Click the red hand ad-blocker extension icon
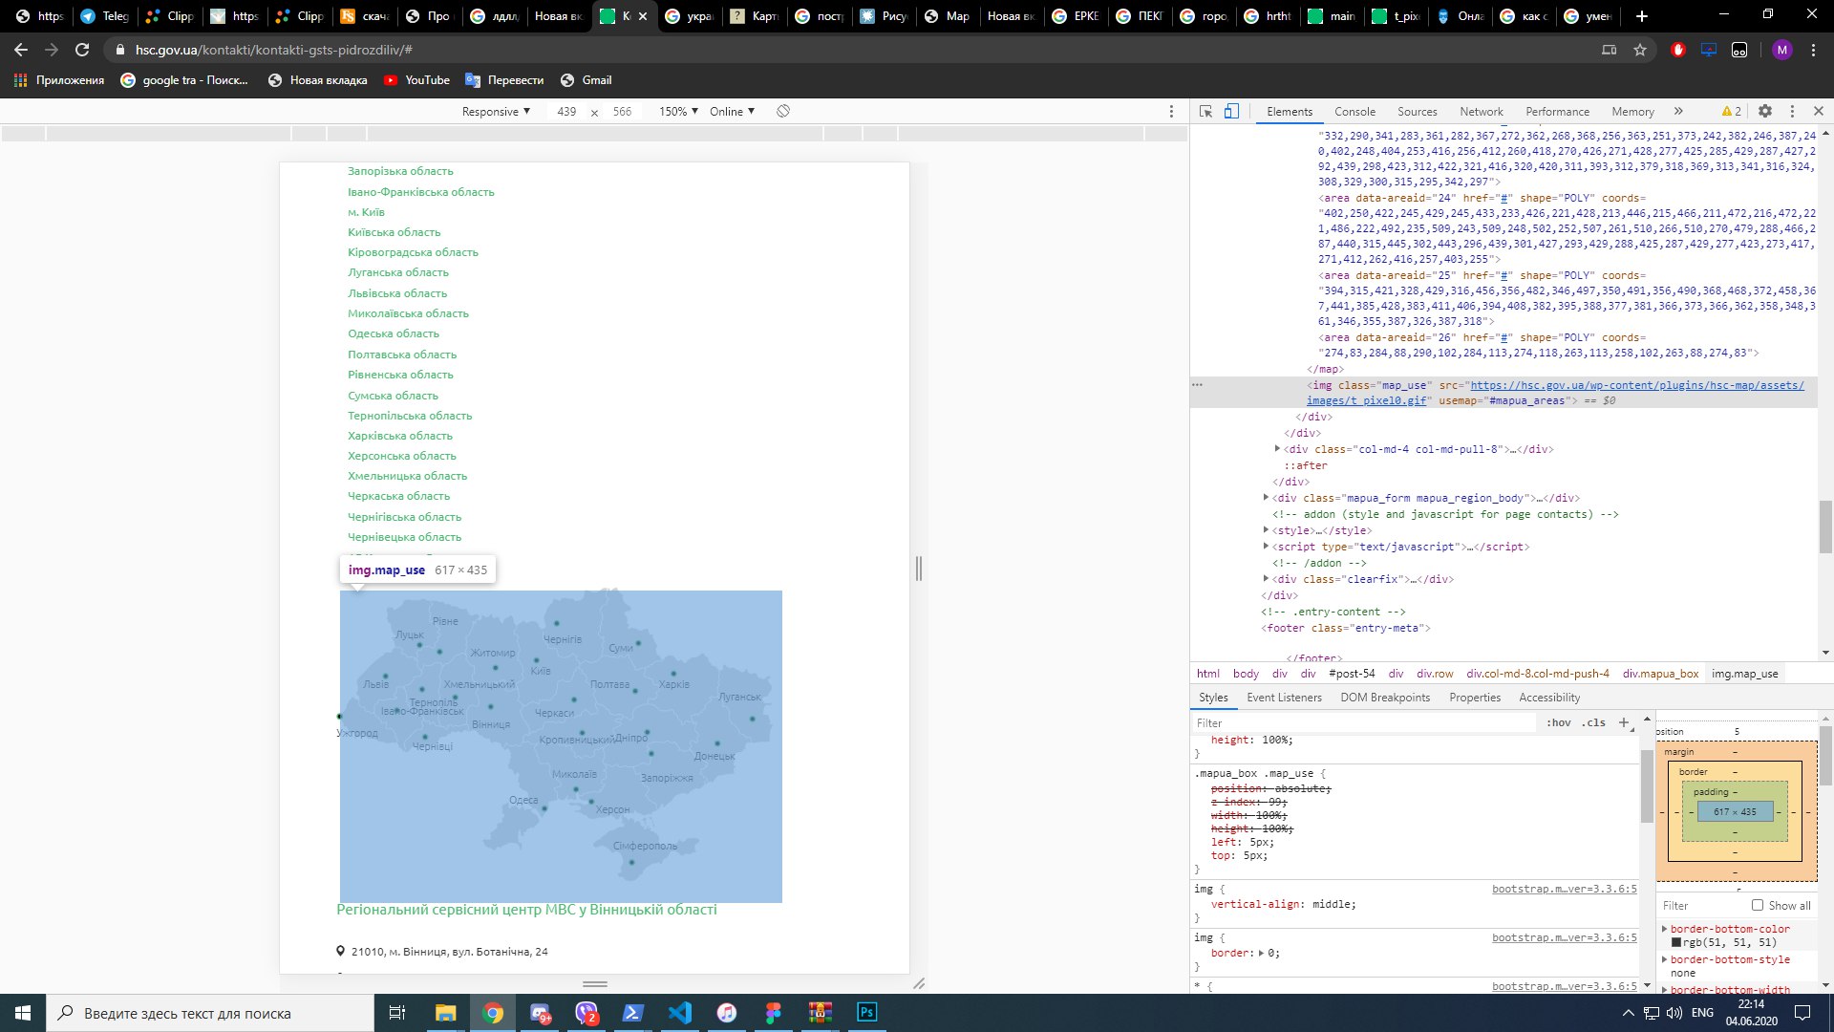The width and height of the screenshot is (1834, 1032). [x=1678, y=50]
